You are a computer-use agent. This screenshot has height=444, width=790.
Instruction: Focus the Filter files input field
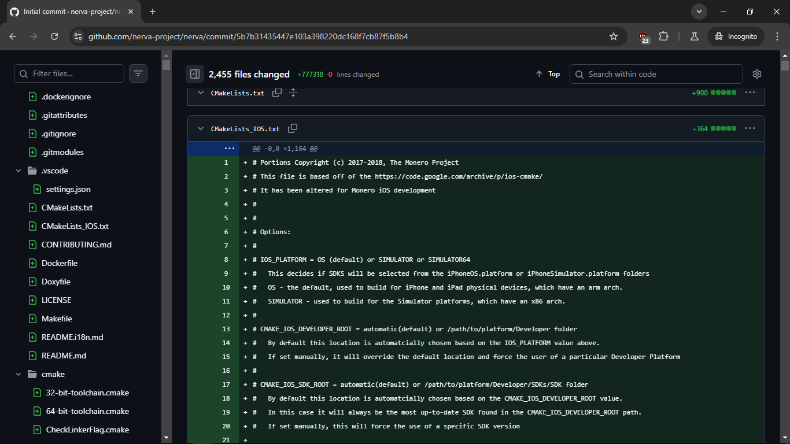tap(69, 73)
